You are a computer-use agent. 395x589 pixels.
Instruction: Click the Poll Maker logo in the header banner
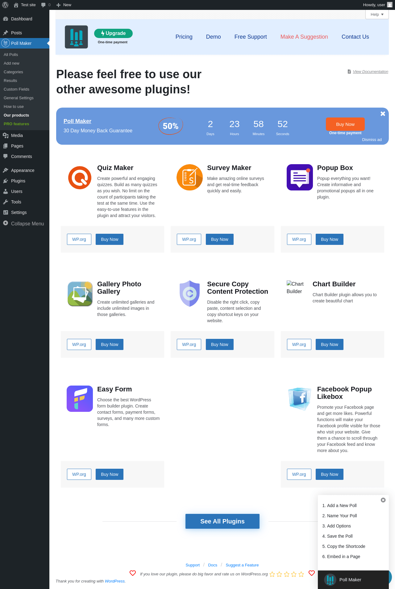[x=76, y=37]
